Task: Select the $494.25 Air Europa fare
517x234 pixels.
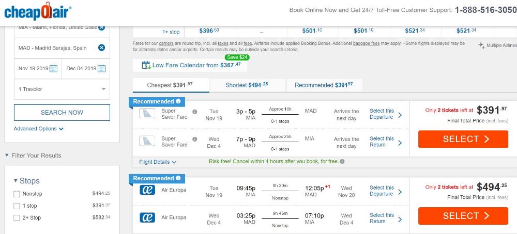Action: pos(463,215)
